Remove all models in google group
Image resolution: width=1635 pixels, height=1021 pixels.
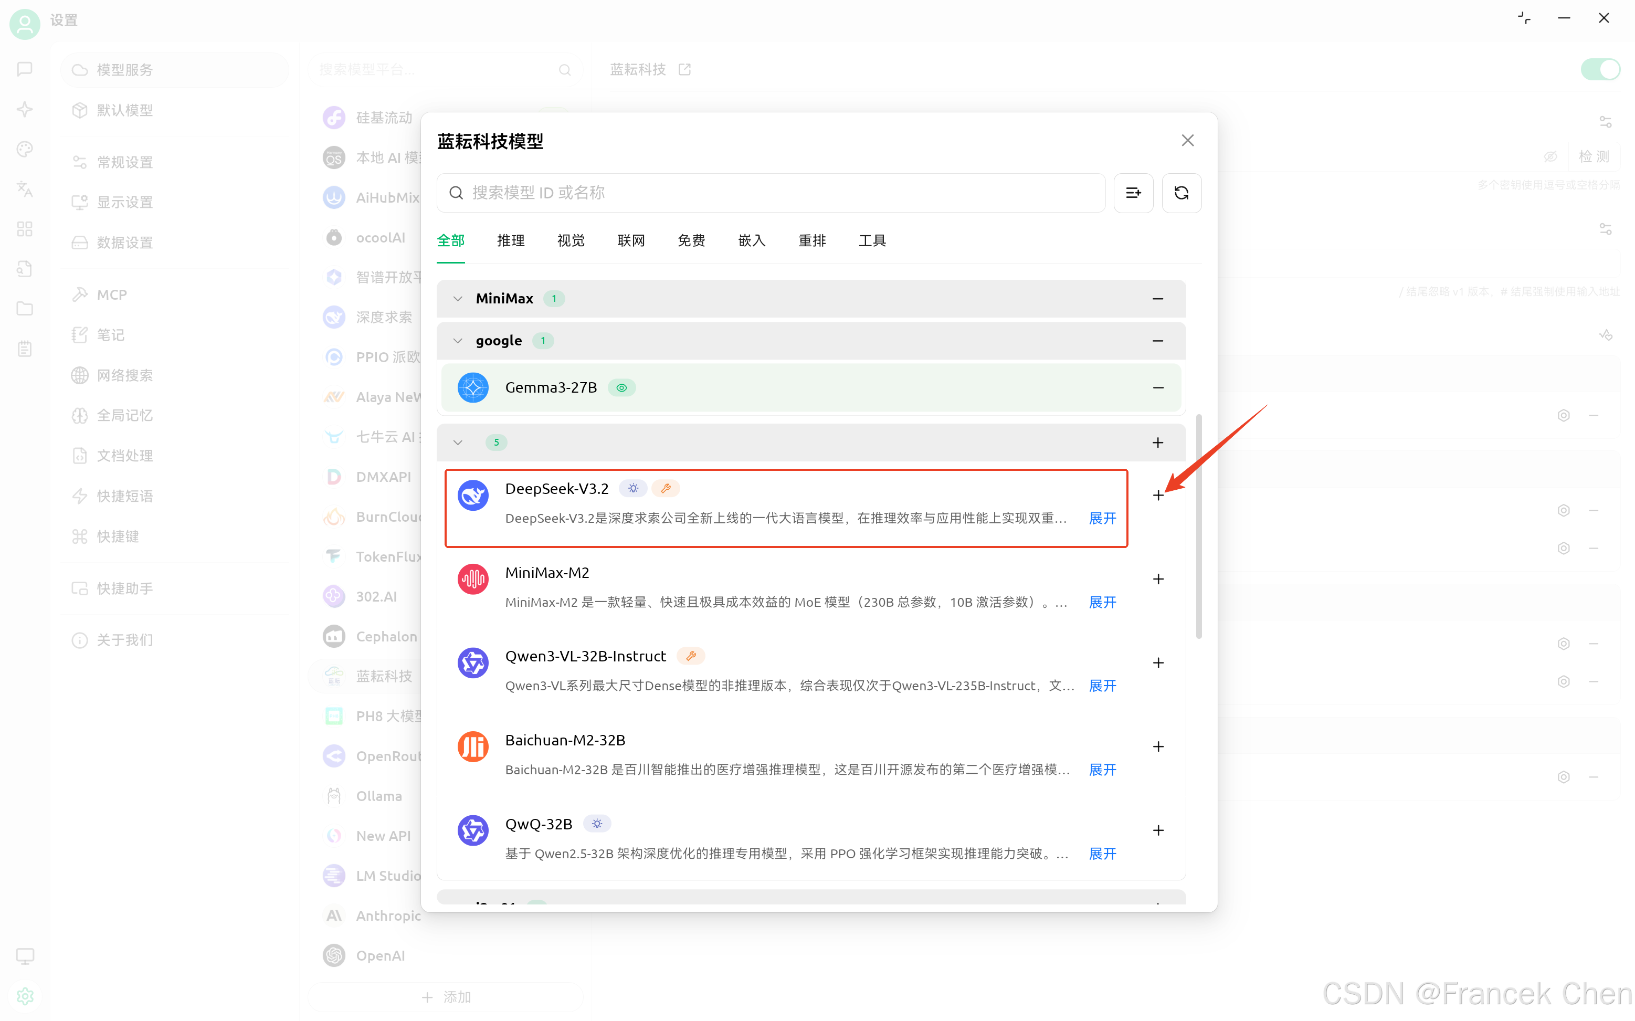1158,341
